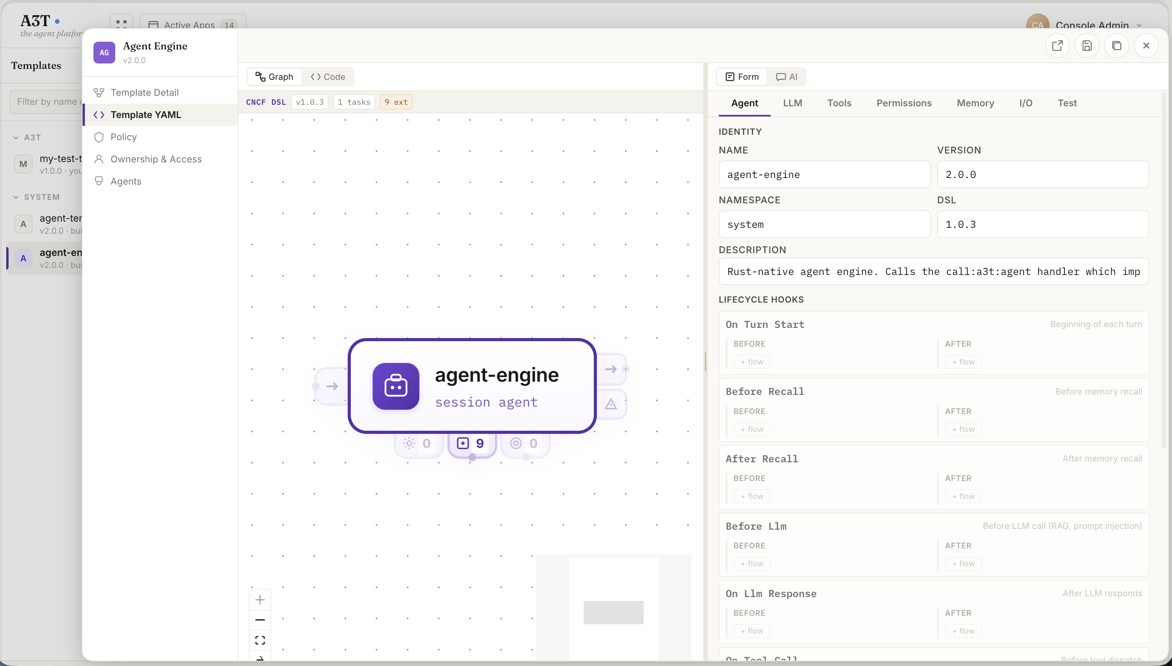Image resolution: width=1172 pixels, height=666 pixels.
Task: Add flow before On Turn Start
Action: pos(752,362)
